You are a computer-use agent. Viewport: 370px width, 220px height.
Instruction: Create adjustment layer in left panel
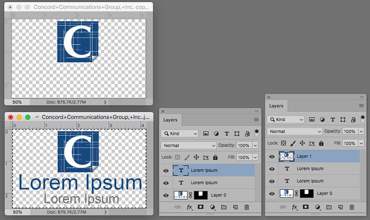pyautogui.click(x=213, y=207)
